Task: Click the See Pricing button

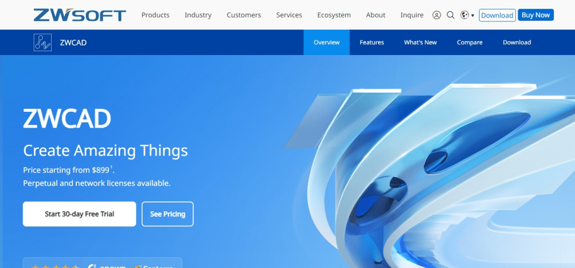Action: pyautogui.click(x=167, y=214)
